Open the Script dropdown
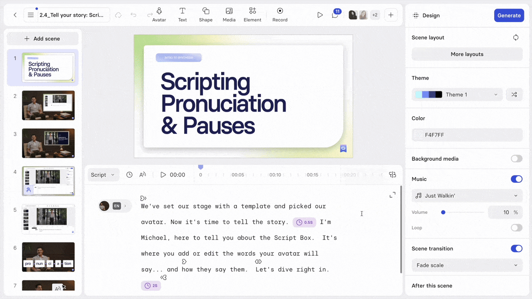This screenshot has height=299, width=532. (x=103, y=175)
